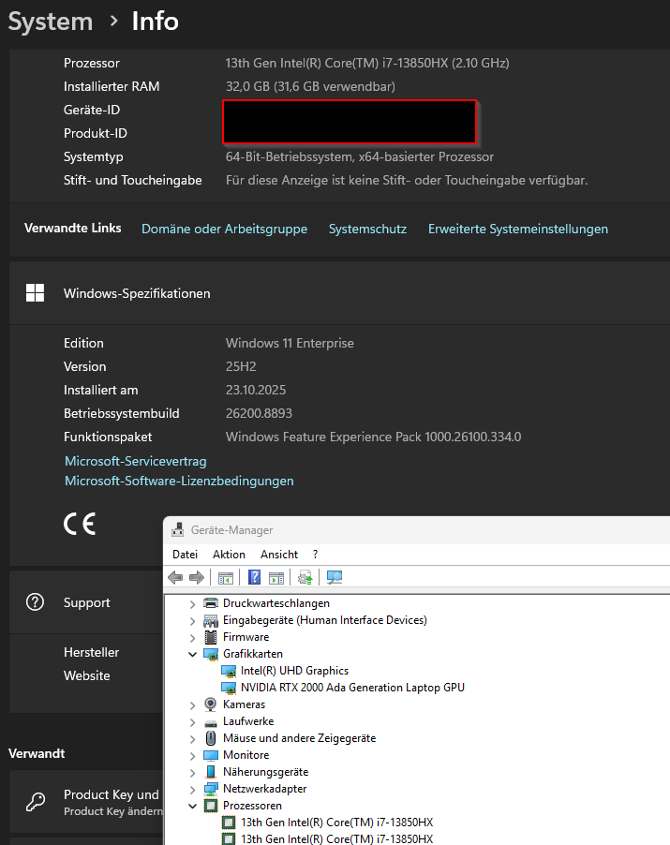Viewport: 670px width, 845px height.
Task: Collapse the Grafikkarten node
Action: [x=192, y=654]
